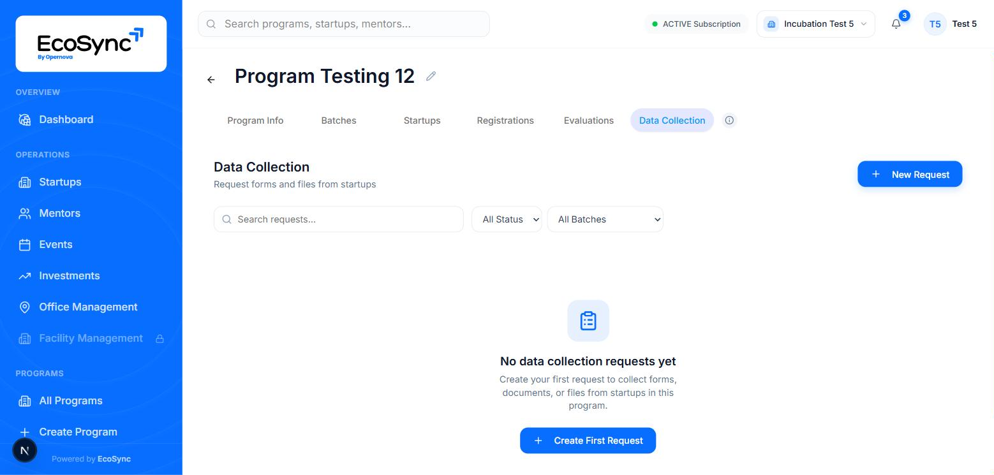Open All Programs in sidebar
Image resolution: width=994 pixels, height=475 pixels.
pyautogui.click(x=70, y=400)
